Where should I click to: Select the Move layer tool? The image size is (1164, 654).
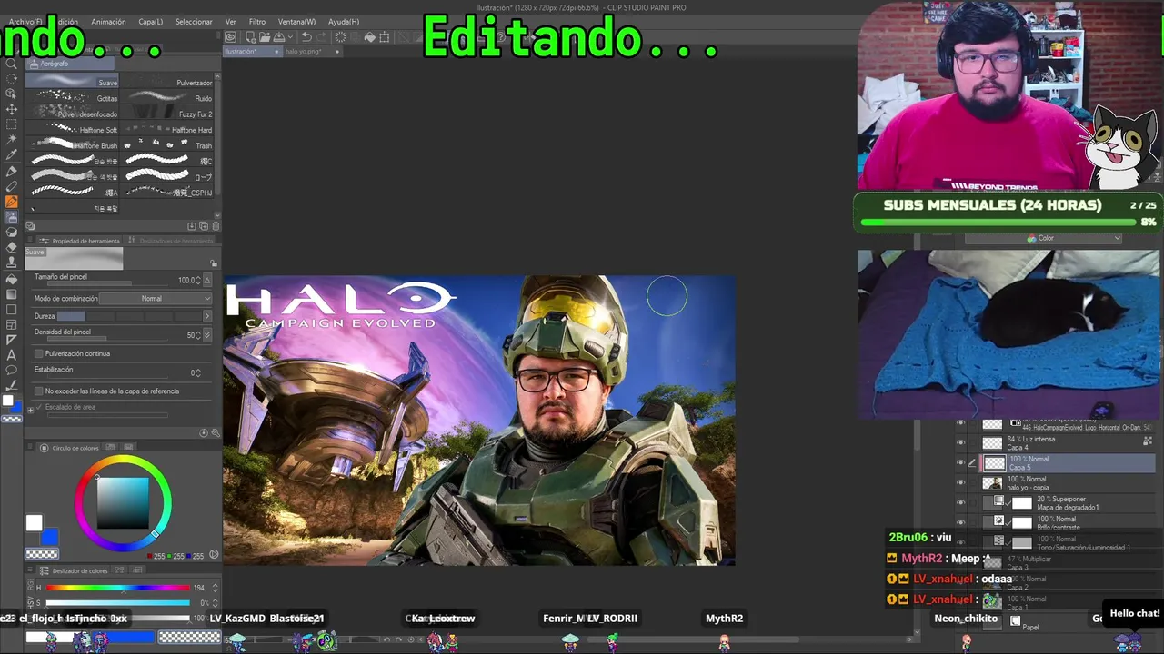tap(12, 109)
